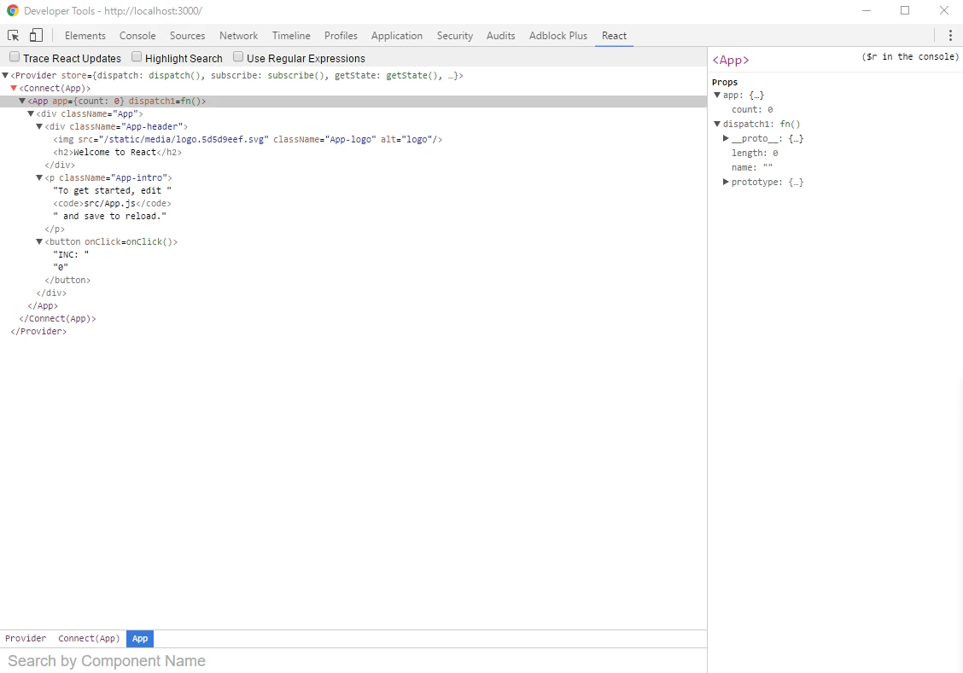The height and width of the screenshot is (673, 963).
Task: Open the DevTools three-dot menu
Action: click(950, 36)
